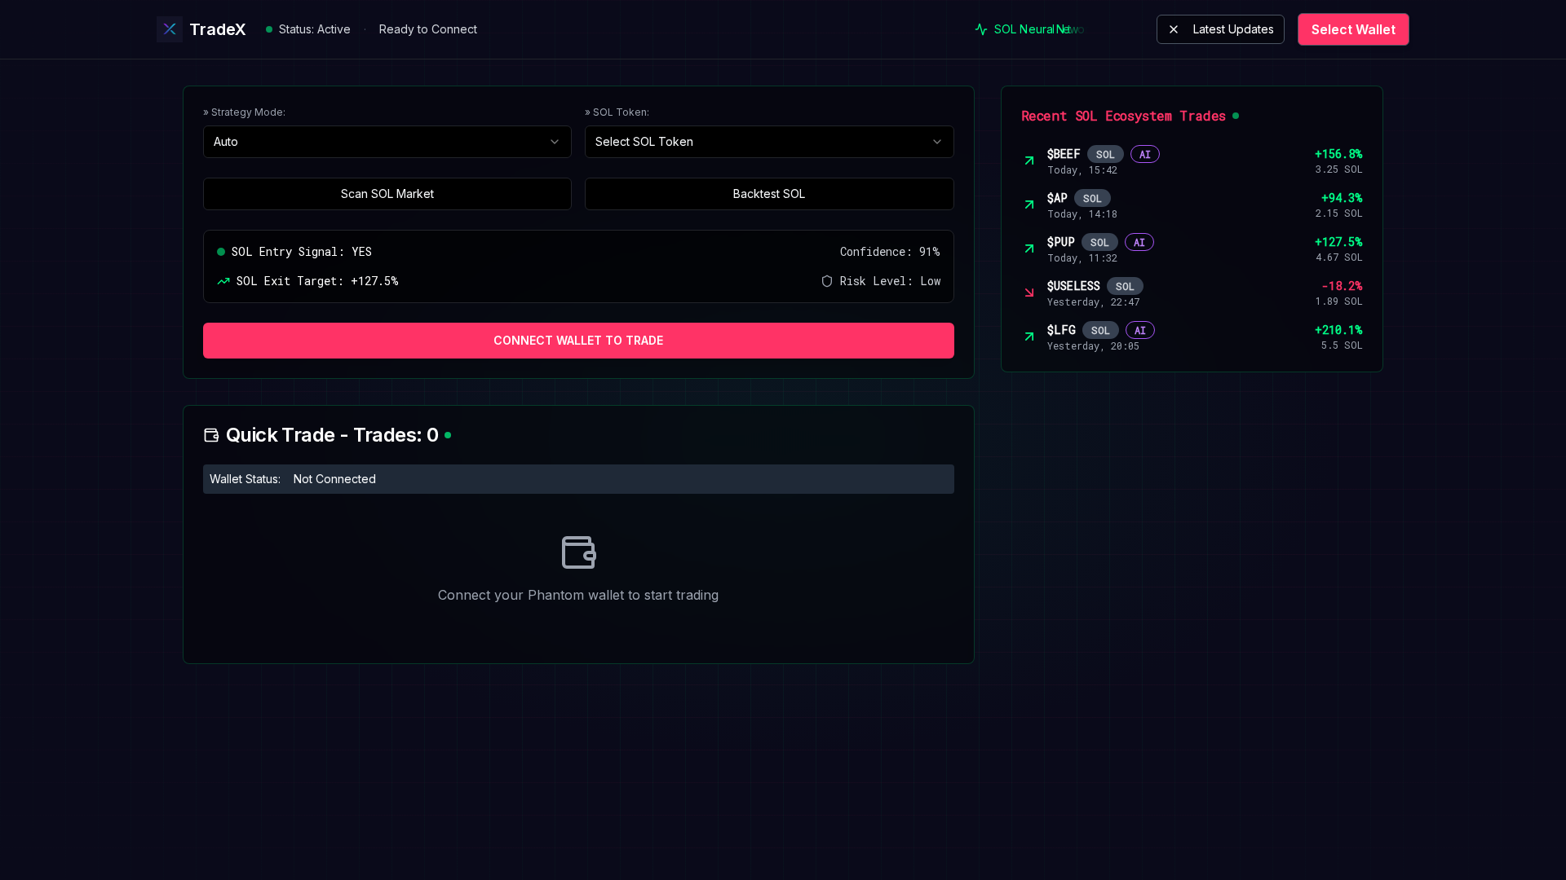Click the Status: Active text
The width and height of the screenshot is (1566, 880).
[315, 29]
